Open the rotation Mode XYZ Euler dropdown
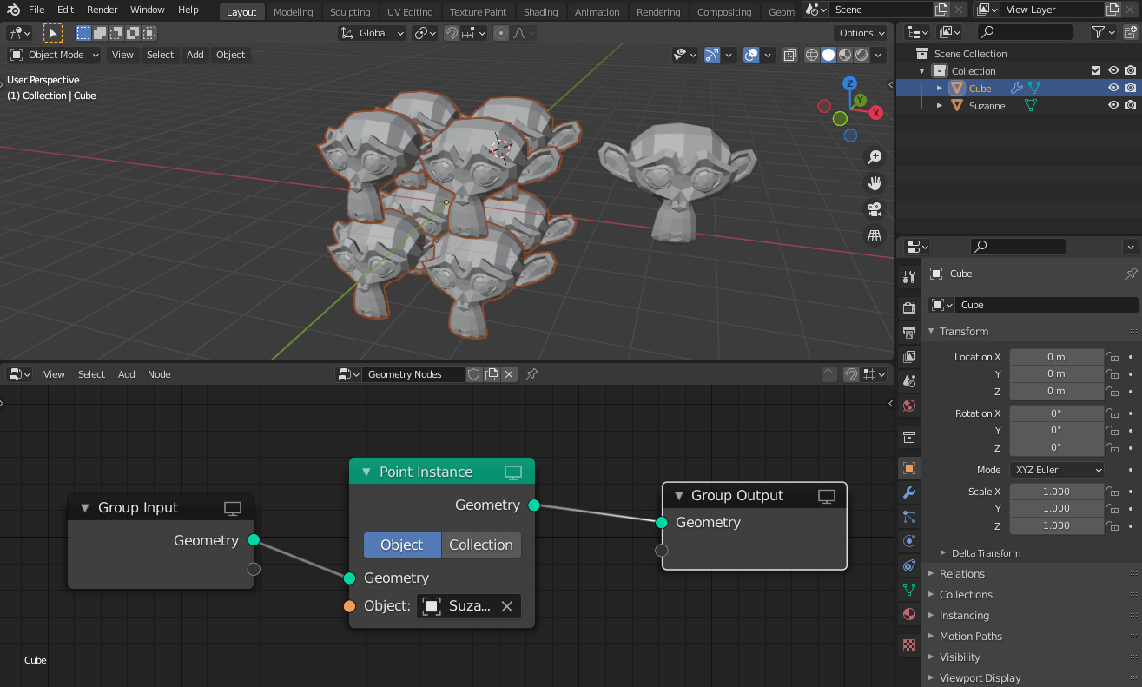 click(1057, 470)
